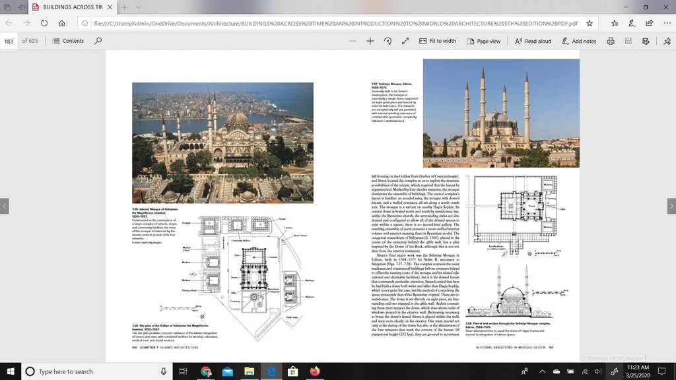Choose Fit to width
This screenshot has height=380, width=676.
[438, 41]
